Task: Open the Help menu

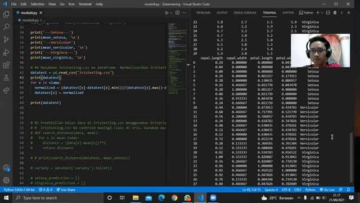Action: [x=99, y=4]
